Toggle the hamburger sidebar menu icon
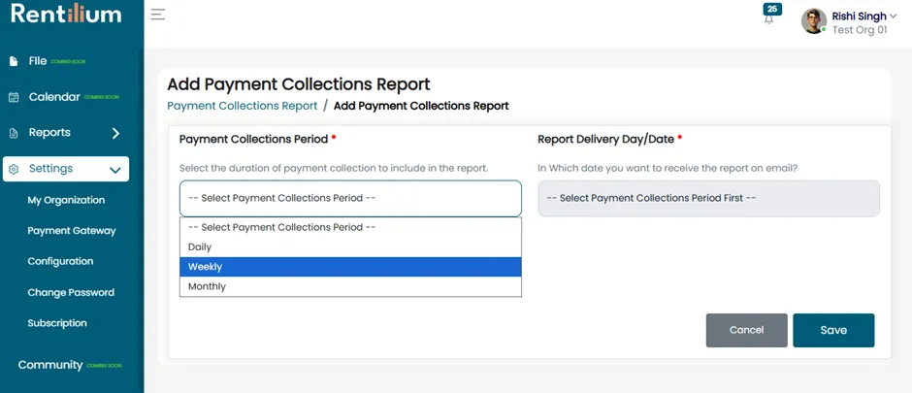 click(158, 15)
